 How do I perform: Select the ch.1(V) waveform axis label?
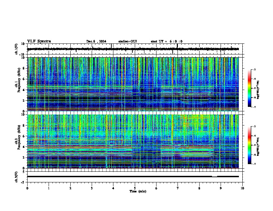pyautogui.click(x=17, y=49)
